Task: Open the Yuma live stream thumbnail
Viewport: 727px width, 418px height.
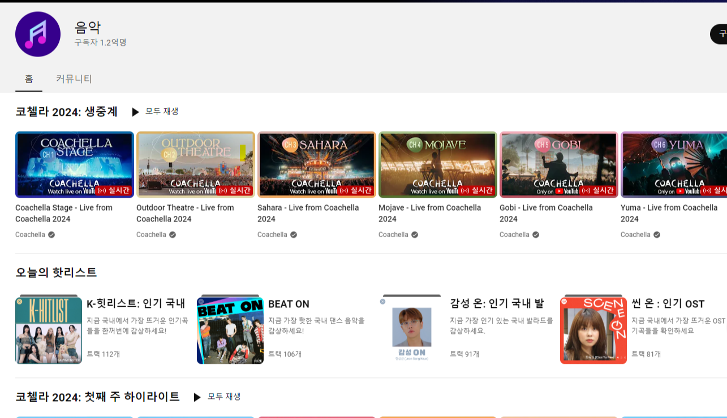Action: coord(674,164)
